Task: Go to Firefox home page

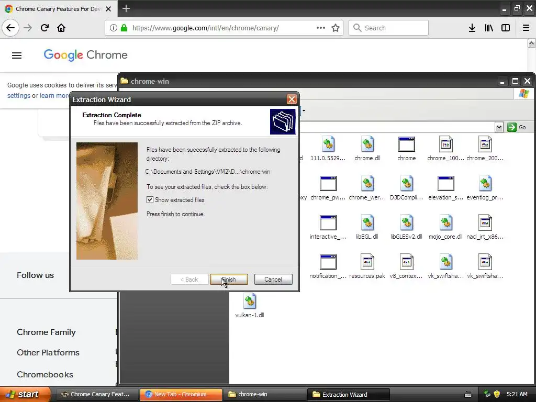Action: pyautogui.click(x=61, y=28)
